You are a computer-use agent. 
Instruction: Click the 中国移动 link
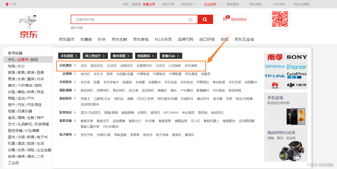click(159, 74)
